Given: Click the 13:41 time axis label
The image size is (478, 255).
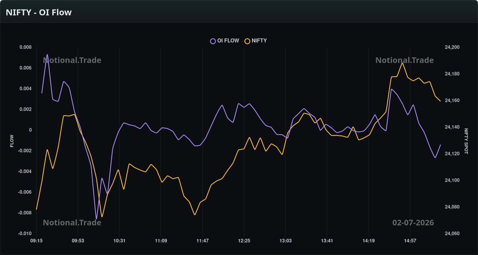Looking at the screenshot, I should 327,241.
